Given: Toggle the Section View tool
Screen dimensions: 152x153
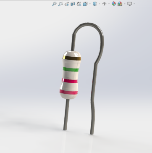Looking at the screenshot, I should tap(73, 4).
